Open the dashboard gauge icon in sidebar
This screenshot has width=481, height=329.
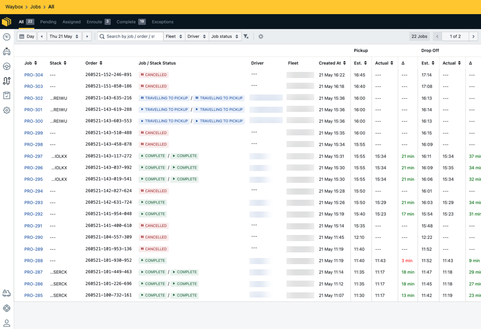7,37
